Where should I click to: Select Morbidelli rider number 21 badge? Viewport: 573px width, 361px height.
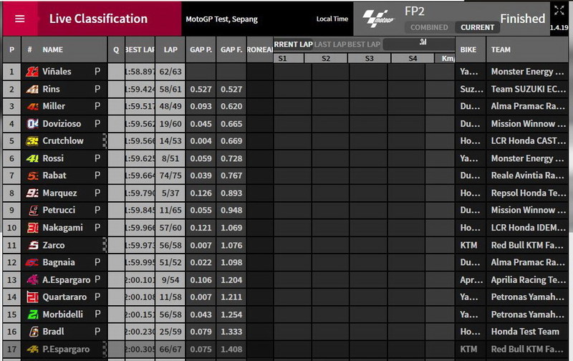pos(33,314)
